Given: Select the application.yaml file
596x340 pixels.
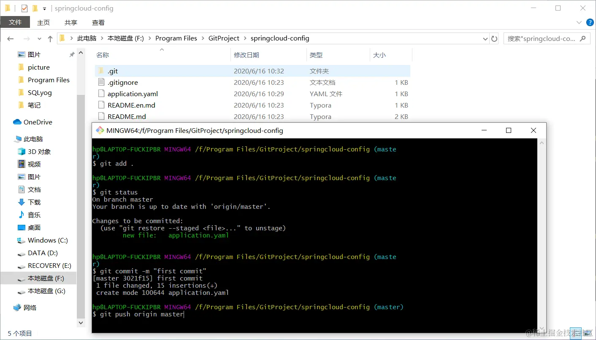Looking at the screenshot, I should [252, 94].
